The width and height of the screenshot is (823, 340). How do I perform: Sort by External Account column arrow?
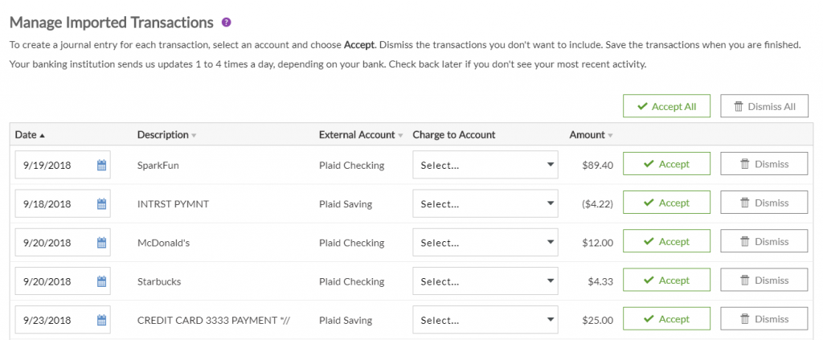coord(400,135)
